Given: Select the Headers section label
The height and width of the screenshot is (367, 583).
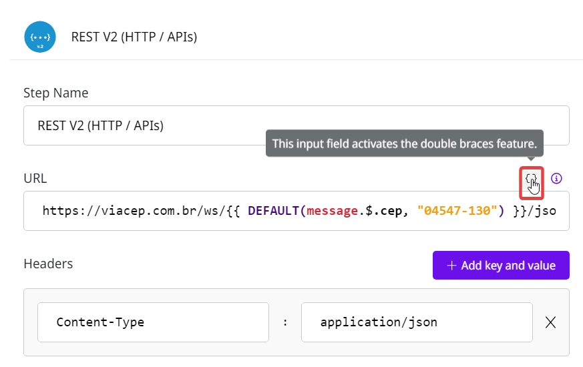Looking at the screenshot, I should coord(48,264).
